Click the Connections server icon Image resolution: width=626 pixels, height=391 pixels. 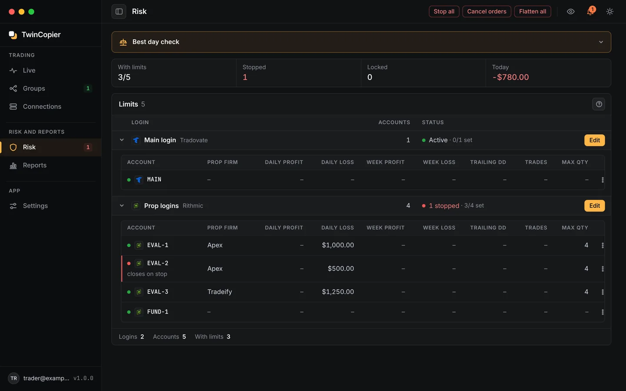(x=13, y=106)
